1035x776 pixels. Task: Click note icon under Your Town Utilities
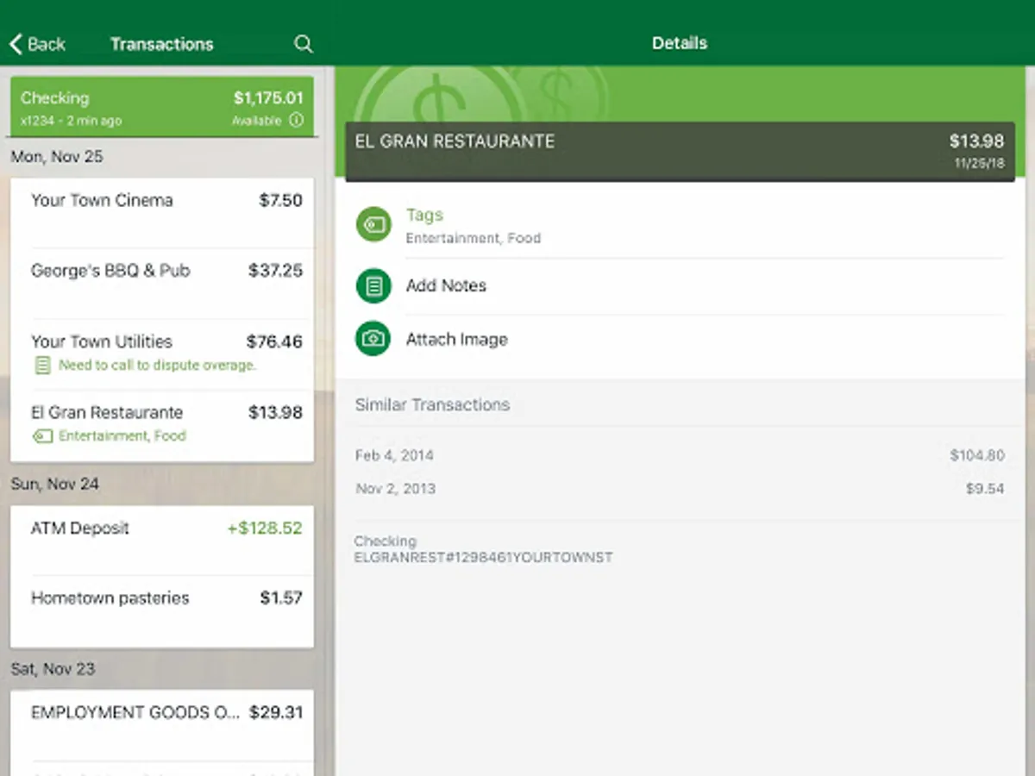41,366
